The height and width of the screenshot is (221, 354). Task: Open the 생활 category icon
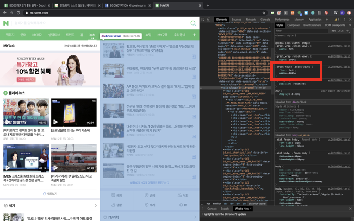[x=114, y=205]
